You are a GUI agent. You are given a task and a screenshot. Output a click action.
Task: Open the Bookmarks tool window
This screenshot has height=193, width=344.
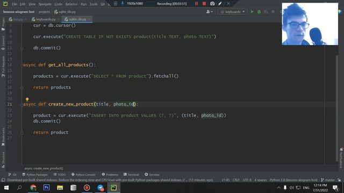(3, 137)
